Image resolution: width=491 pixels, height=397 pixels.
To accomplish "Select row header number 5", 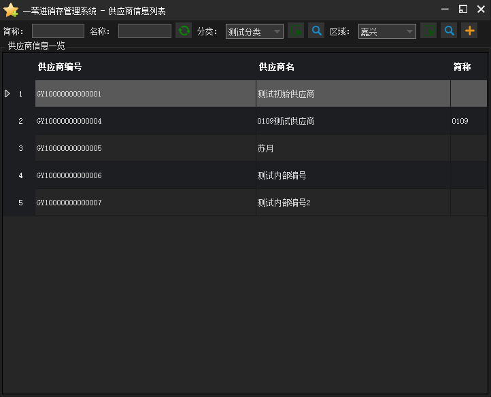I will tap(19, 203).
